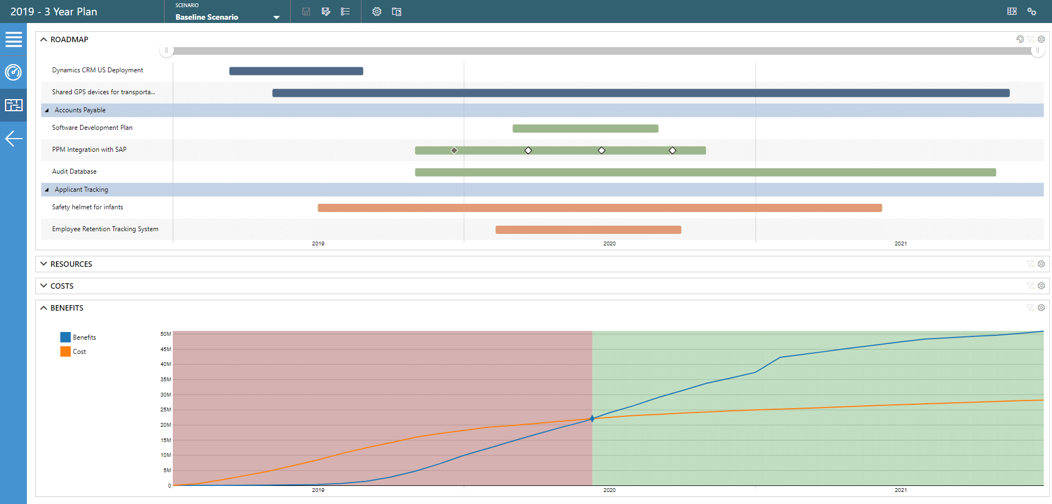
Task: Click the 2021 label on benefits axis
Action: click(x=901, y=490)
